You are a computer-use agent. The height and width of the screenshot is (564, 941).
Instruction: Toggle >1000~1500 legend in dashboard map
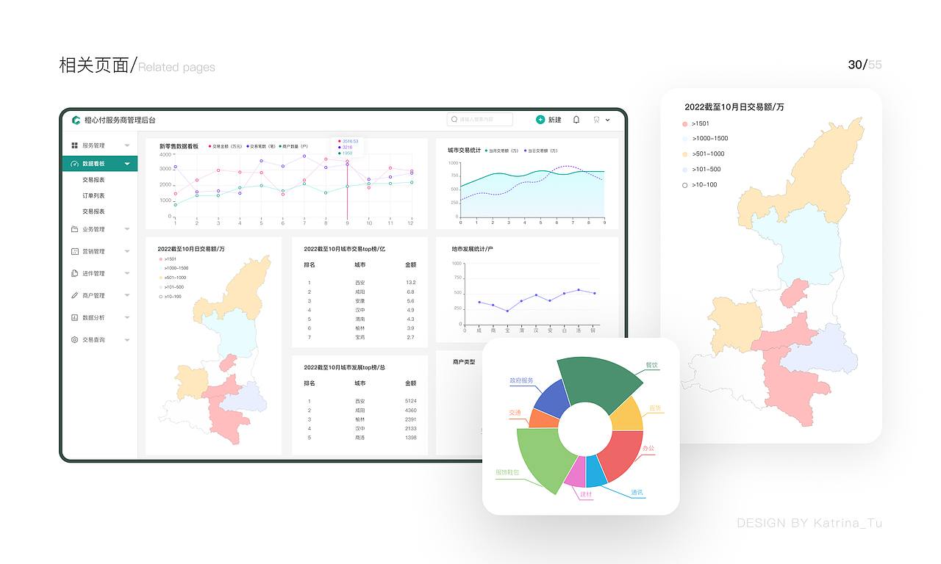click(173, 268)
